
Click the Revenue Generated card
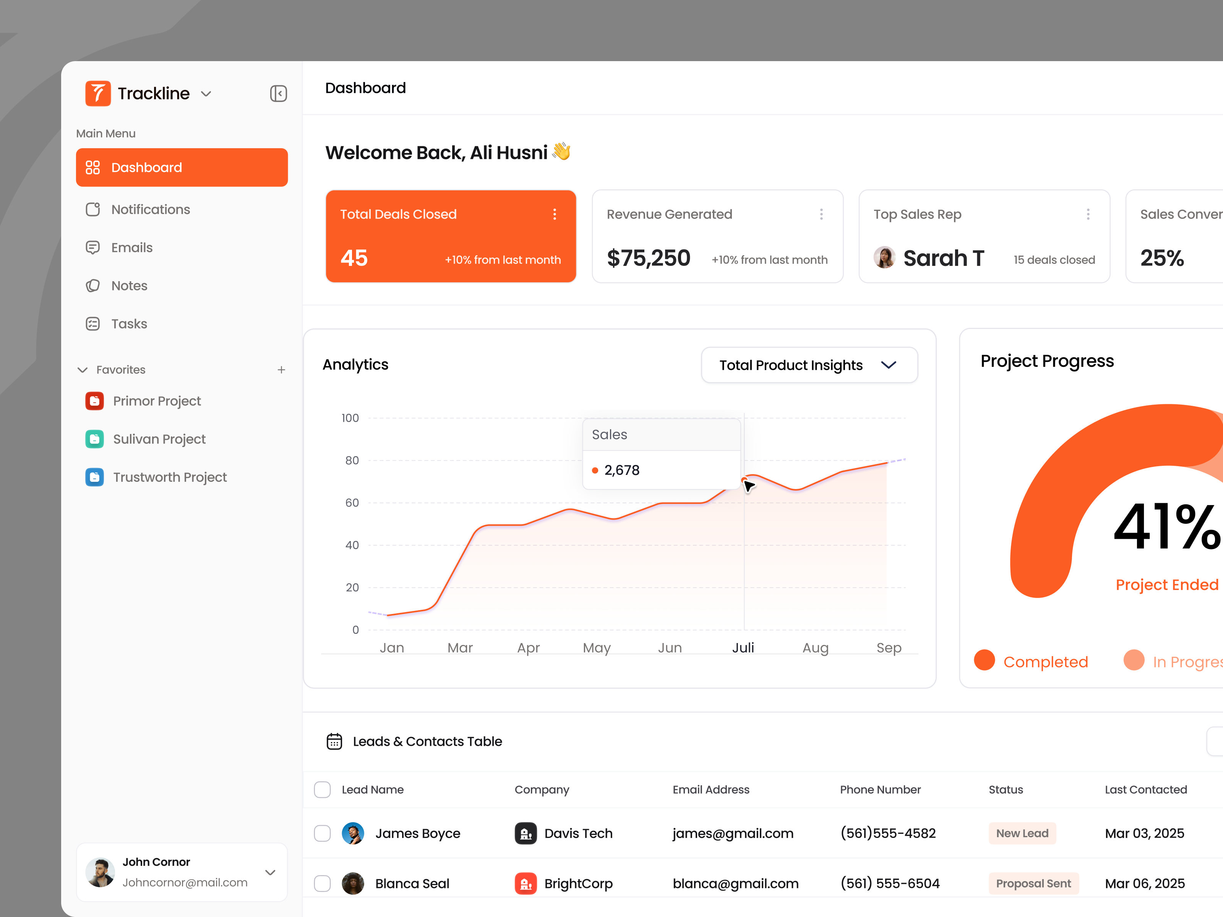[x=718, y=237]
